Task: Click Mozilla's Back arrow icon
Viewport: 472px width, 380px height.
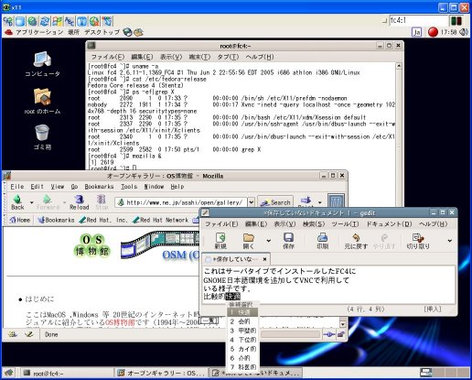Action: pyautogui.click(x=17, y=200)
